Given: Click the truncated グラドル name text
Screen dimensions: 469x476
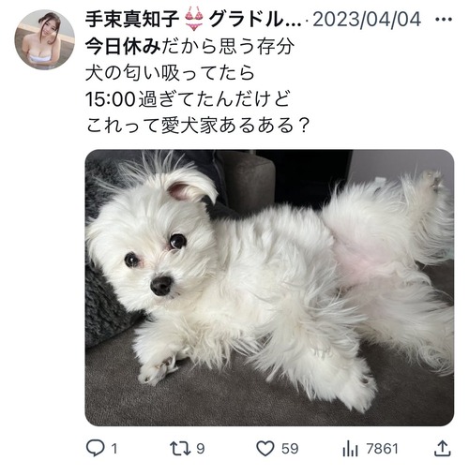Looking at the screenshot, I should tap(255, 20).
